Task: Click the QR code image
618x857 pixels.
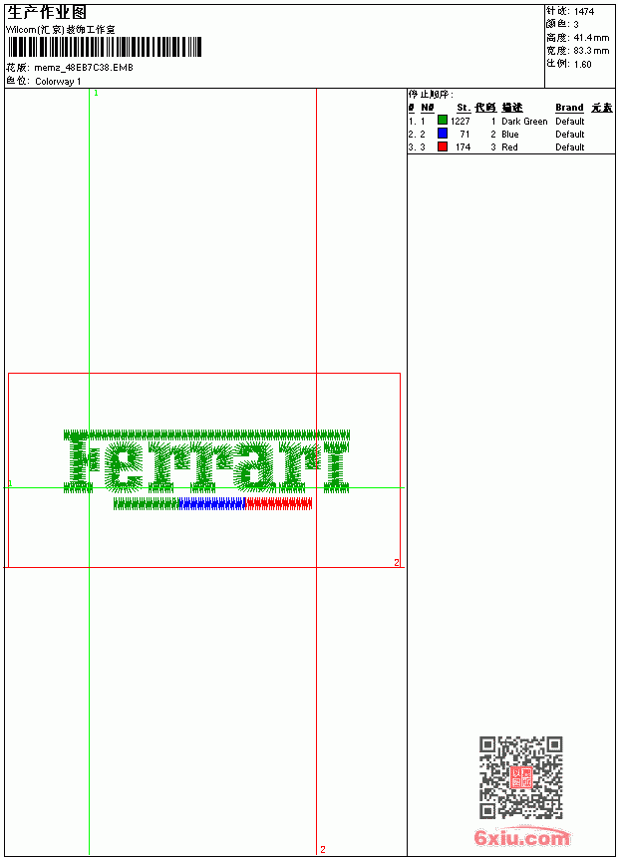Action: pyautogui.click(x=521, y=777)
